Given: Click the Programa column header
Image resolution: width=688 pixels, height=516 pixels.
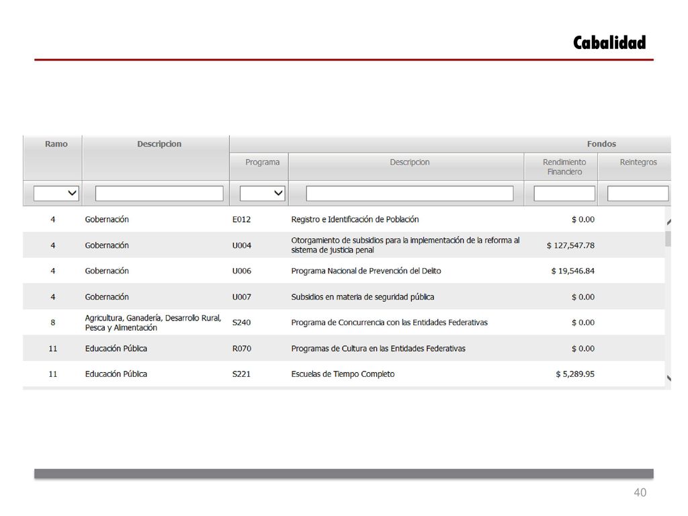Looking at the screenshot, I should pos(263,162).
